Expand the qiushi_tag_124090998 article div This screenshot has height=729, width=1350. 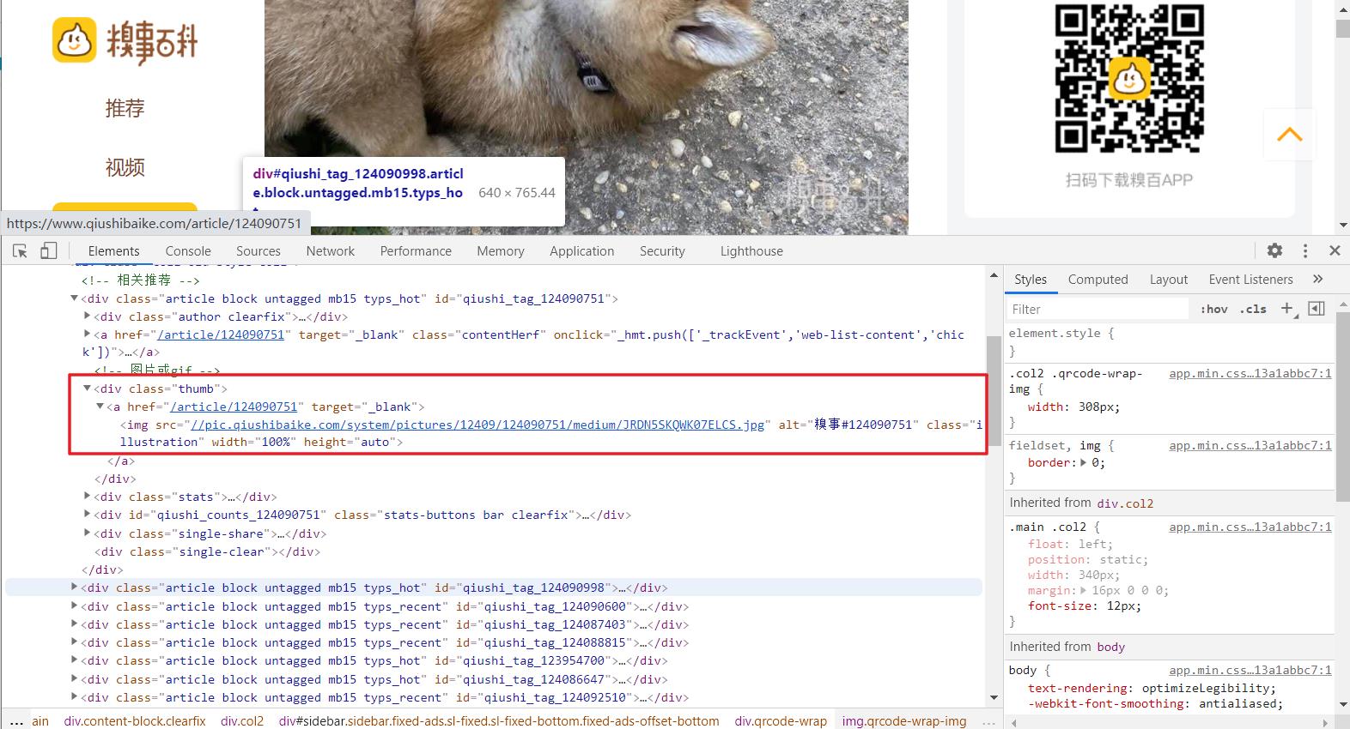click(74, 587)
